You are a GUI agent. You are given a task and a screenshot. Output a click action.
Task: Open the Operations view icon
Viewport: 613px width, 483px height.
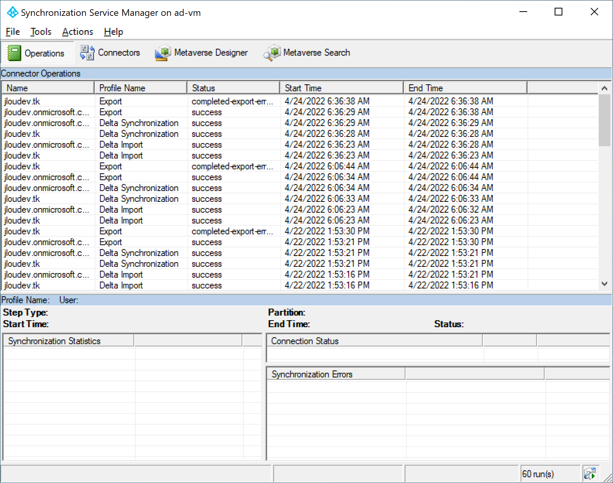click(x=14, y=53)
